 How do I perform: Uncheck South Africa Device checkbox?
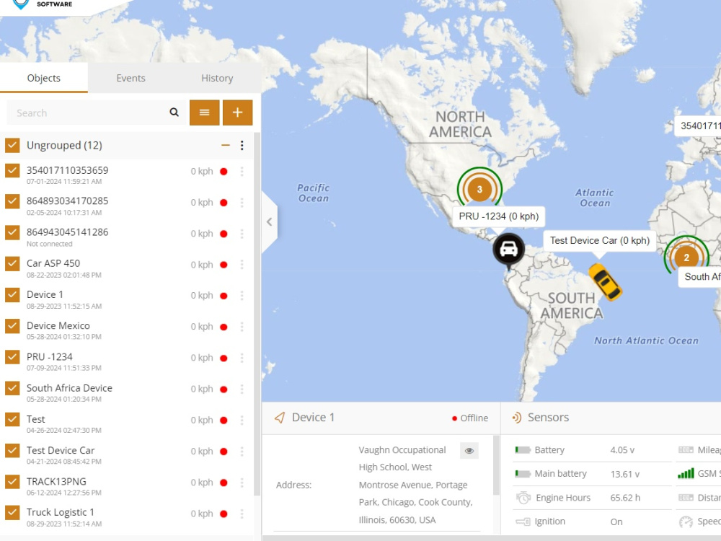tap(12, 388)
